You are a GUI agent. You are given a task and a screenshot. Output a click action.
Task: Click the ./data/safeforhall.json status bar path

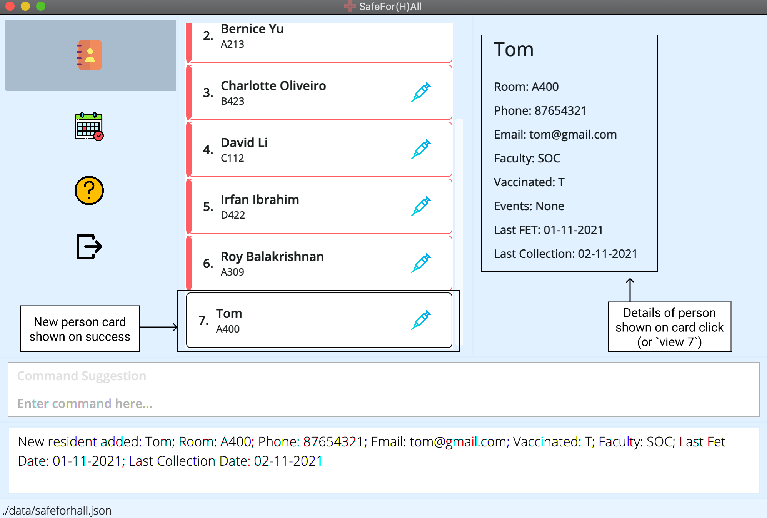tap(57, 510)
